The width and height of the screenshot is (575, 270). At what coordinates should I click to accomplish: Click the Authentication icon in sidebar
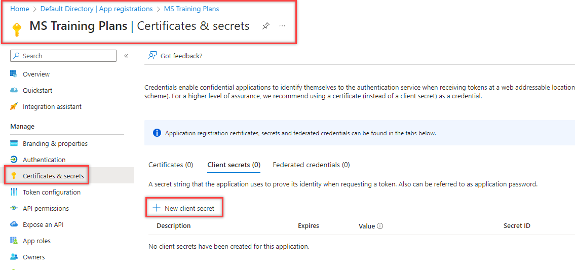pos(14,160)
